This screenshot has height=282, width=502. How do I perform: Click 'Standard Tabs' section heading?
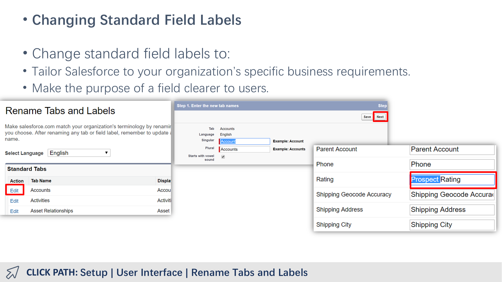click(27, 169)
